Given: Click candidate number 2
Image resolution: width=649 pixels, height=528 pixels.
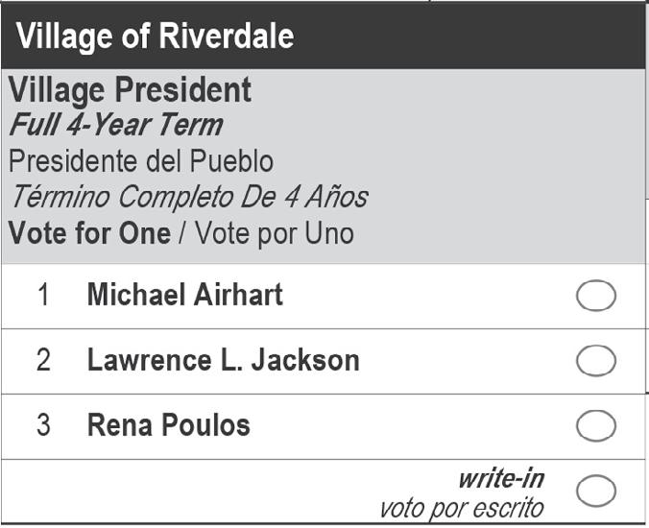Looking at the screenshot, I should click(43, 360).
